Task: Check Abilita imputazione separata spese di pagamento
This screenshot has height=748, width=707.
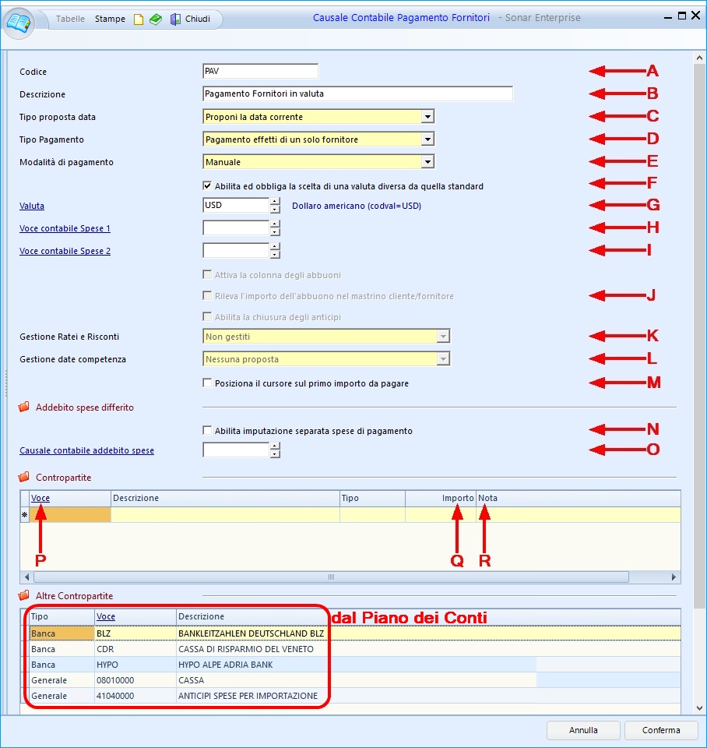Action: pos(207,430)
